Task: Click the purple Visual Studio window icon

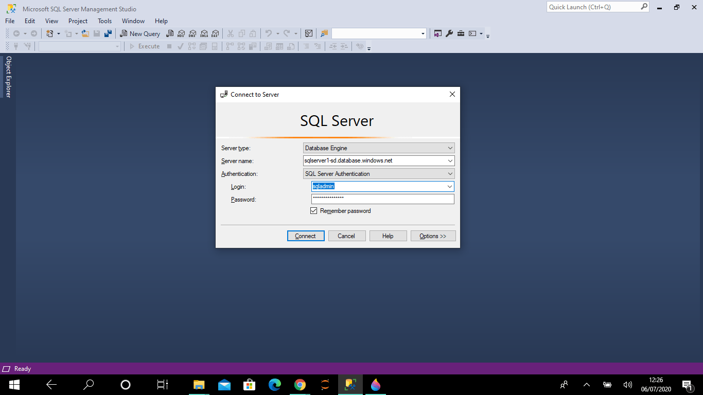Action: 437,33
